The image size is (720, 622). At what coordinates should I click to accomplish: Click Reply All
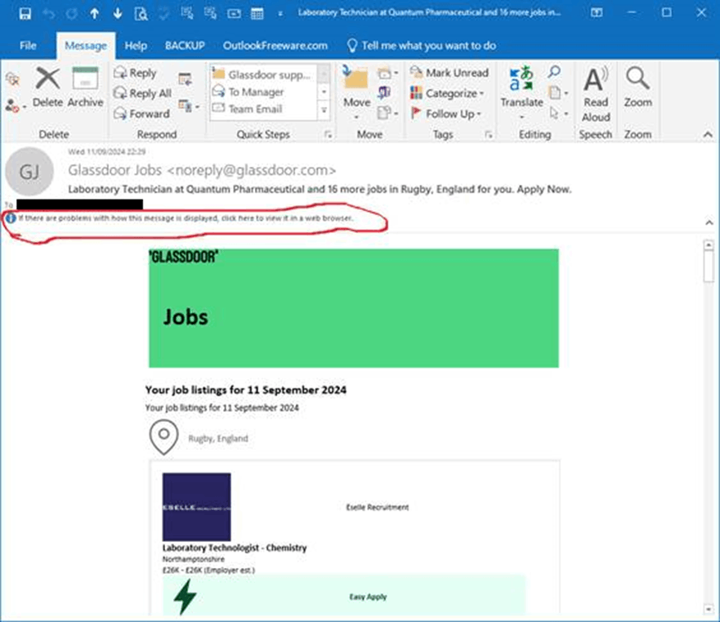point(142,93)
